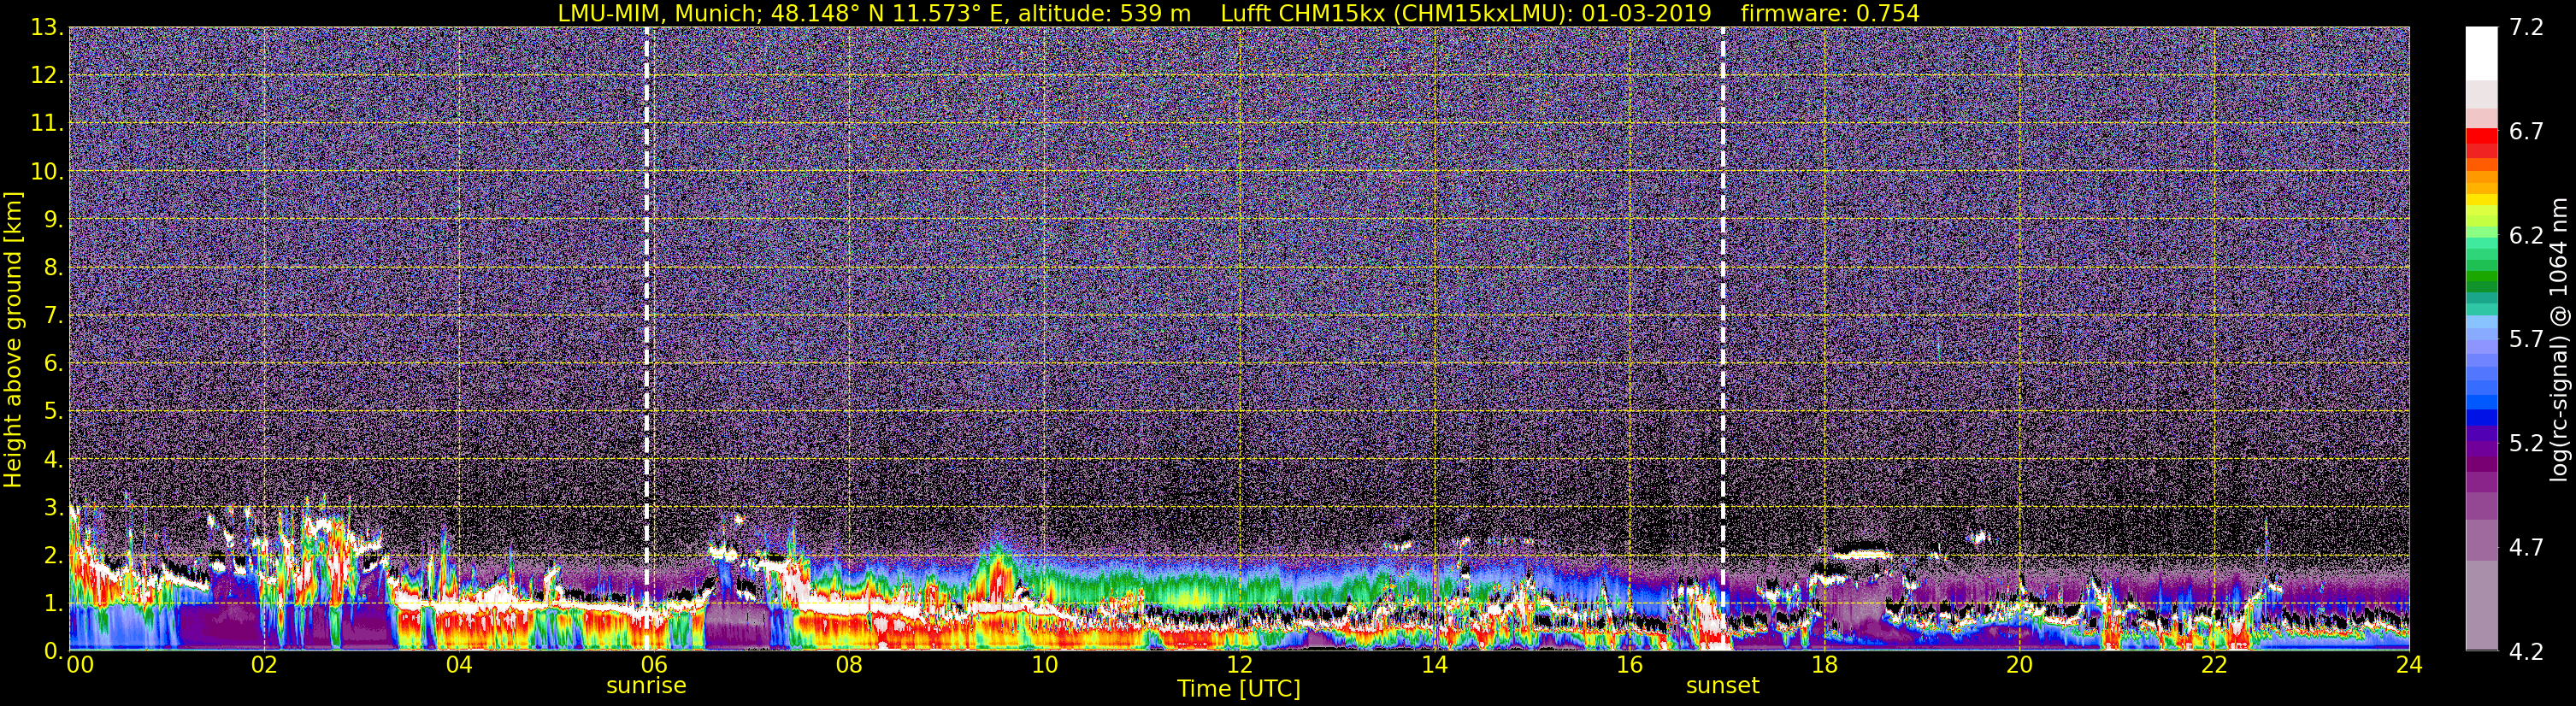2576x706 pixels.
Task: Click the 4.7 colorbar tick label
Action: 2526,548
